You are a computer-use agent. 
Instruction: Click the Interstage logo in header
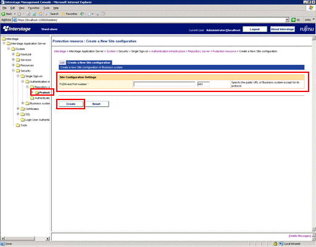click(17, 29)
